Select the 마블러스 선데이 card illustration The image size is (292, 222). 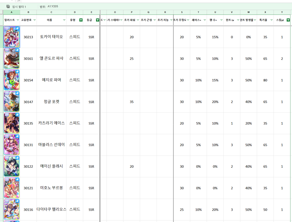pos(12,145)
